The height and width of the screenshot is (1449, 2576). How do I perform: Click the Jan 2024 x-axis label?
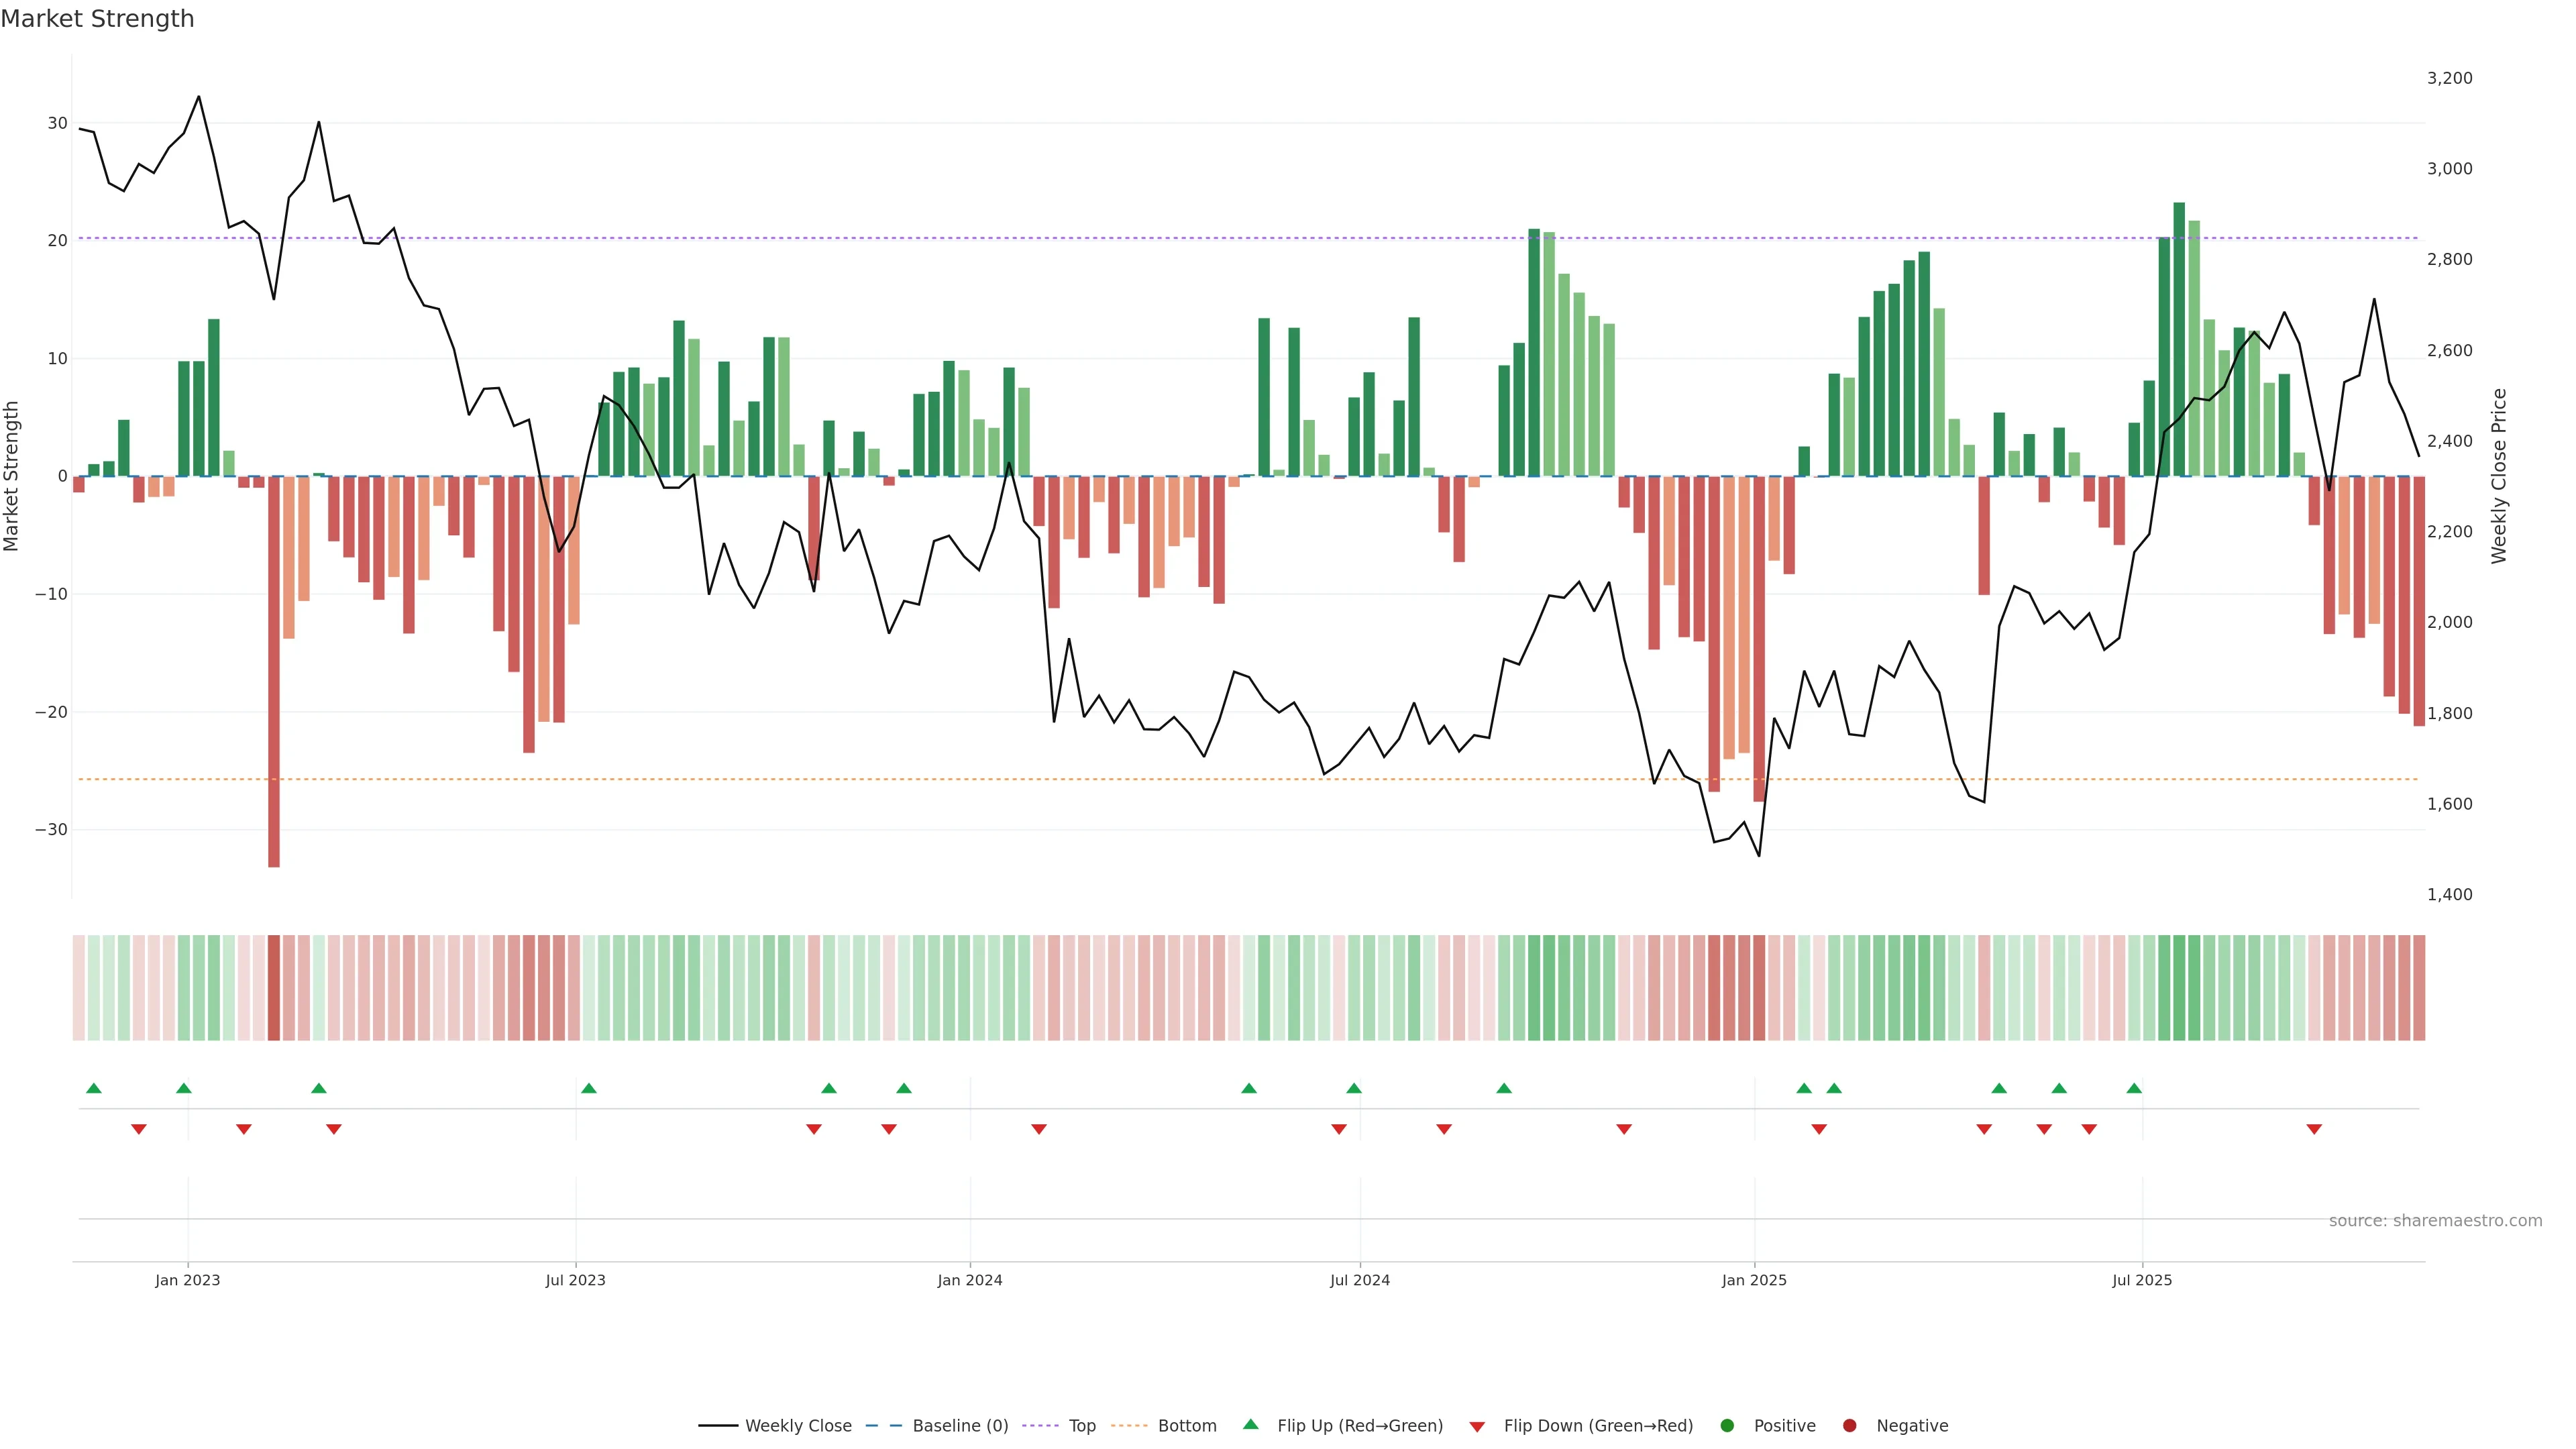coord(969,1280)
